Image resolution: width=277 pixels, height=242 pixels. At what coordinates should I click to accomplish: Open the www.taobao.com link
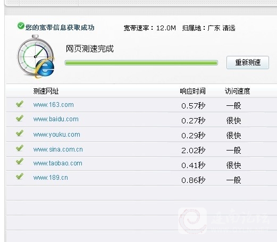58,163
